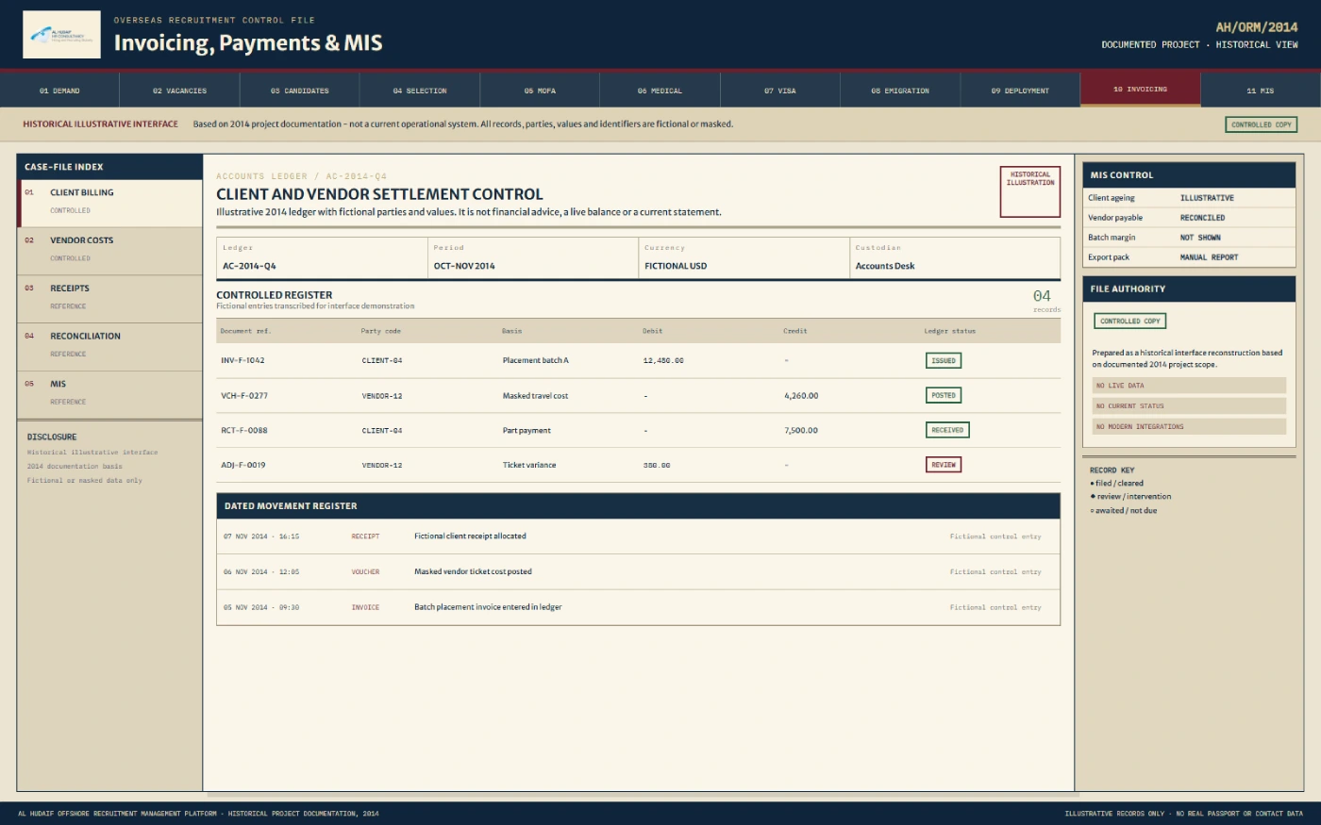Viewport: 1321px width, 825px height.
Task: Open the 07 Visa tab
Action: tap(780, 91)
